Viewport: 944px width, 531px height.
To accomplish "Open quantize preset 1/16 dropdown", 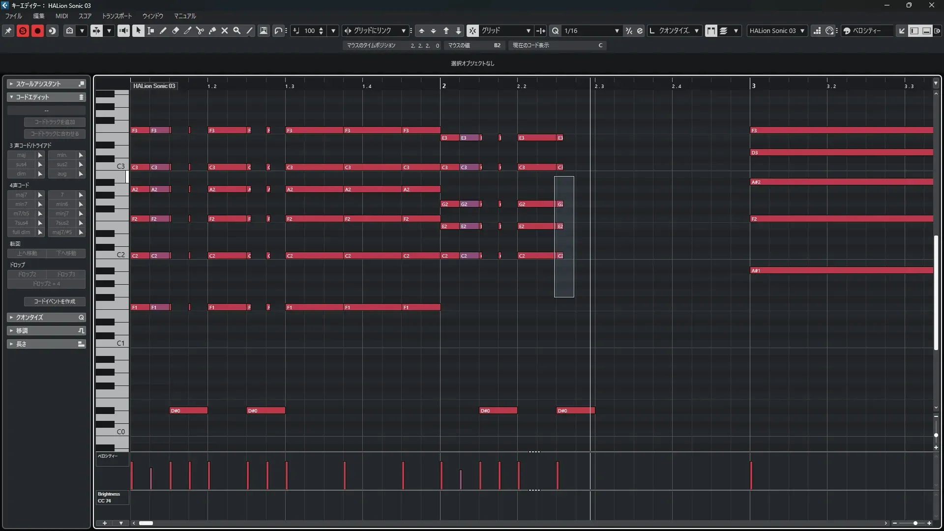I will click(617, 30).
